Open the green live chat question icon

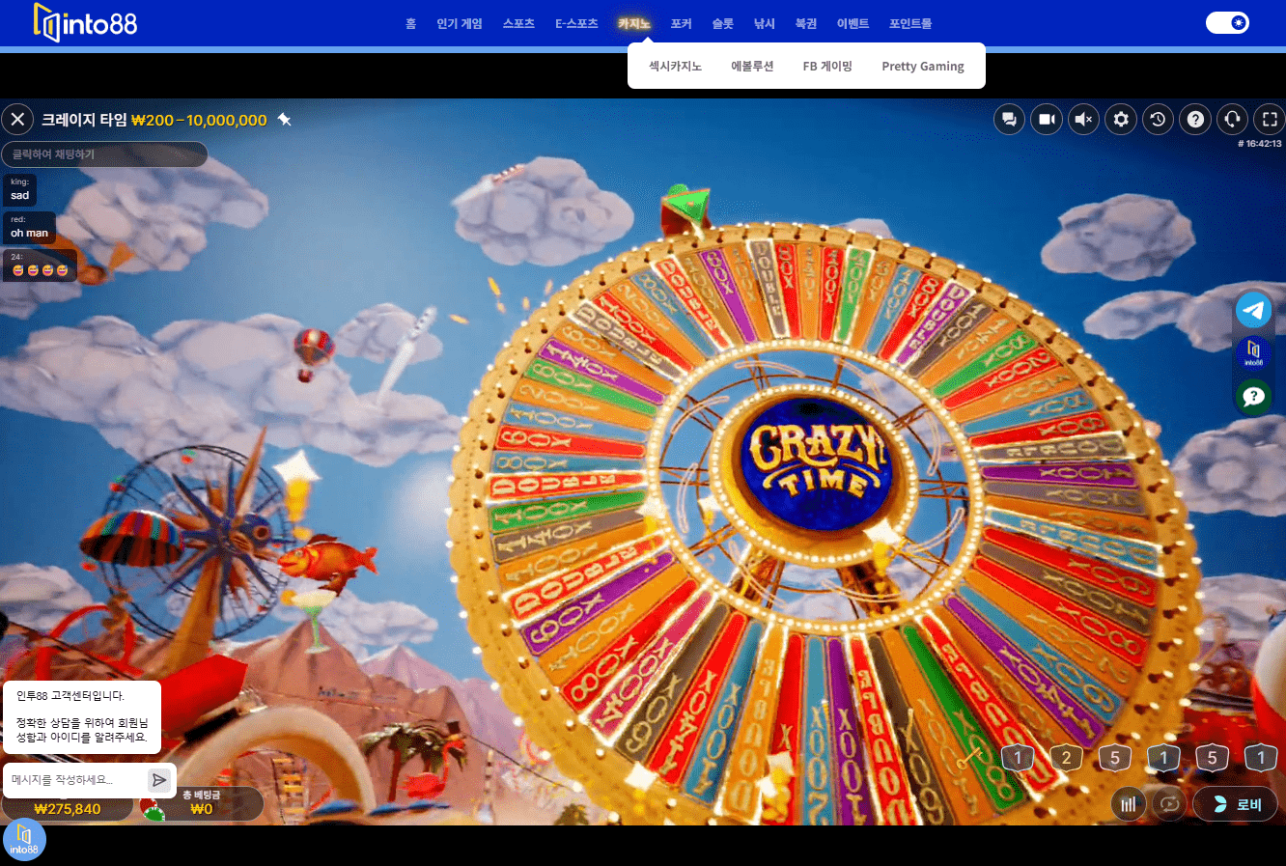click(1253, 396)
